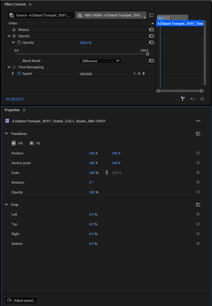Add keyframe for Scale
This screenshot has width=212, height=306.
point(198,172)
